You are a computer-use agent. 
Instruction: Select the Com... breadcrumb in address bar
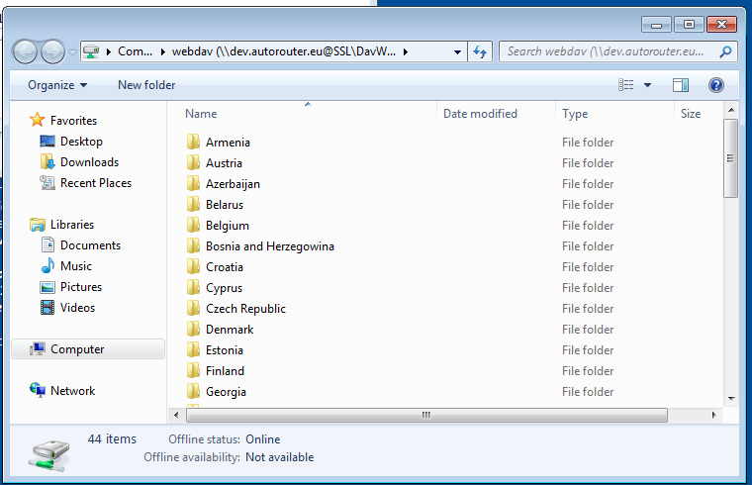pyautogui.click(x=135, y=51)
